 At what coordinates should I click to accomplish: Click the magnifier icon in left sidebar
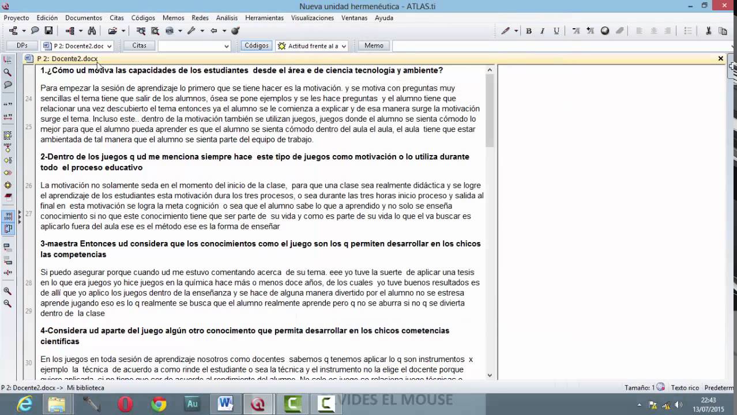(x=7, y=72)
